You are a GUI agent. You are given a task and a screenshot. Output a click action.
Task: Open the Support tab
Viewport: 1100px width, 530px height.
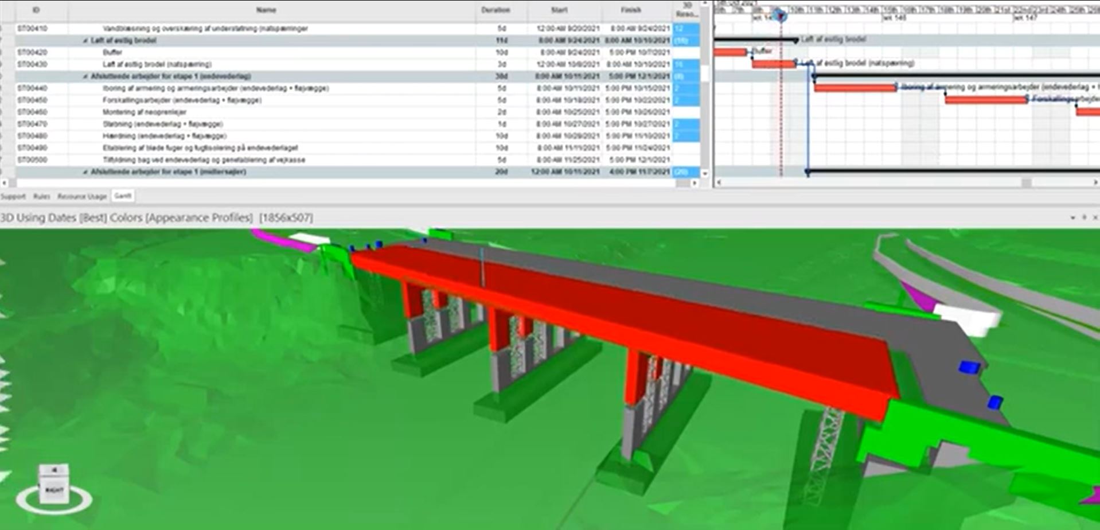pos(13,196)
